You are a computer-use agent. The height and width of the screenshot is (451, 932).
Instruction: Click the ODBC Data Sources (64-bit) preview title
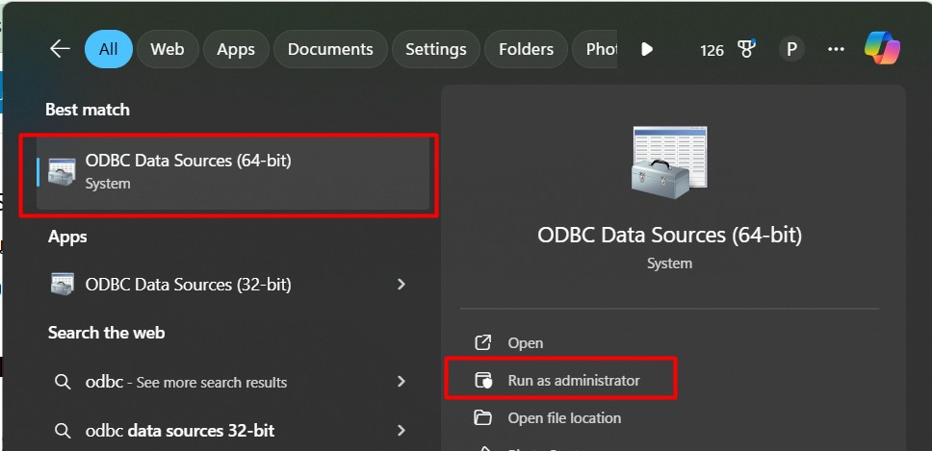tap(670, 235)
